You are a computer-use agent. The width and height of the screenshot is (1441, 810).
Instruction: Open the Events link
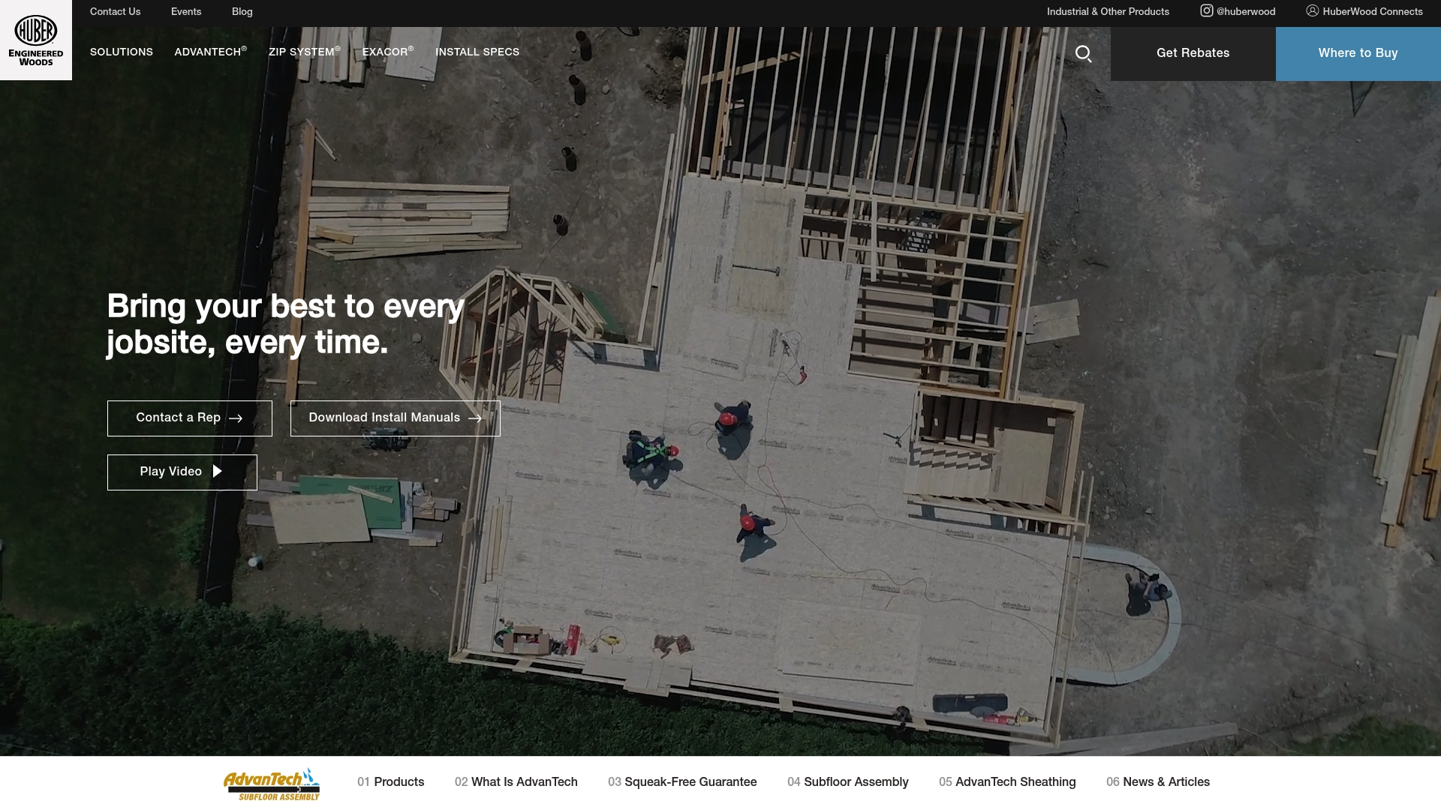tap(186, 11)
